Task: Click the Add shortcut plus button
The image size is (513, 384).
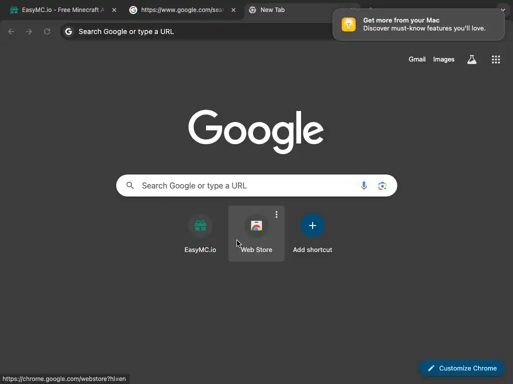Action: [x=313, y=225]
